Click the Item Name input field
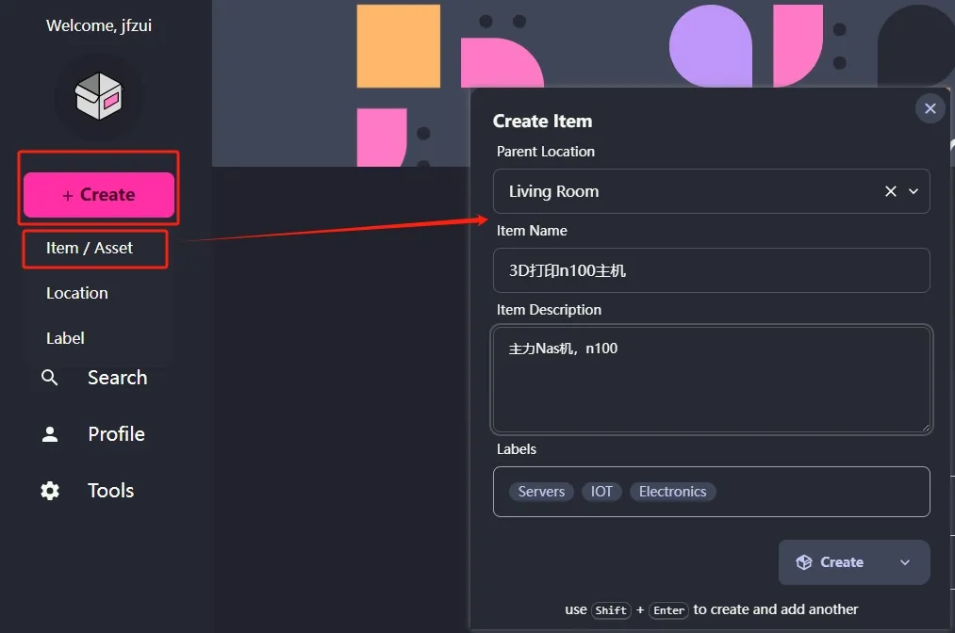This screenshot has height=633, width=955. [711, 270]
